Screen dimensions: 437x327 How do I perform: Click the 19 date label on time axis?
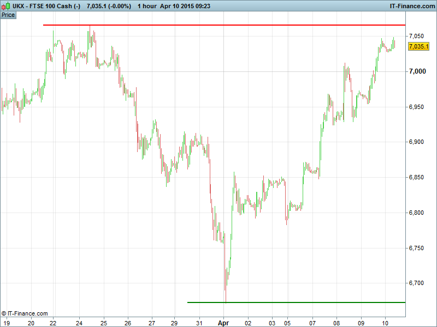coord(5,322)
